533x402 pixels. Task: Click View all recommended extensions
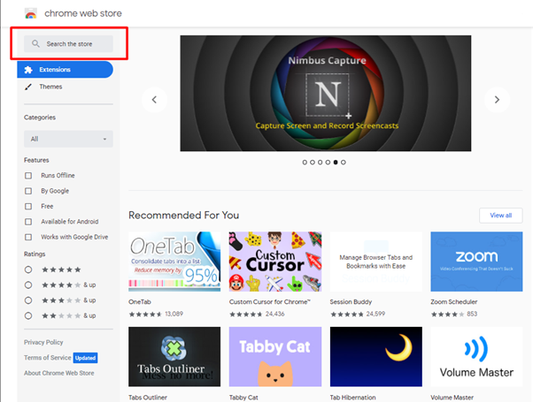coord(501,216)
